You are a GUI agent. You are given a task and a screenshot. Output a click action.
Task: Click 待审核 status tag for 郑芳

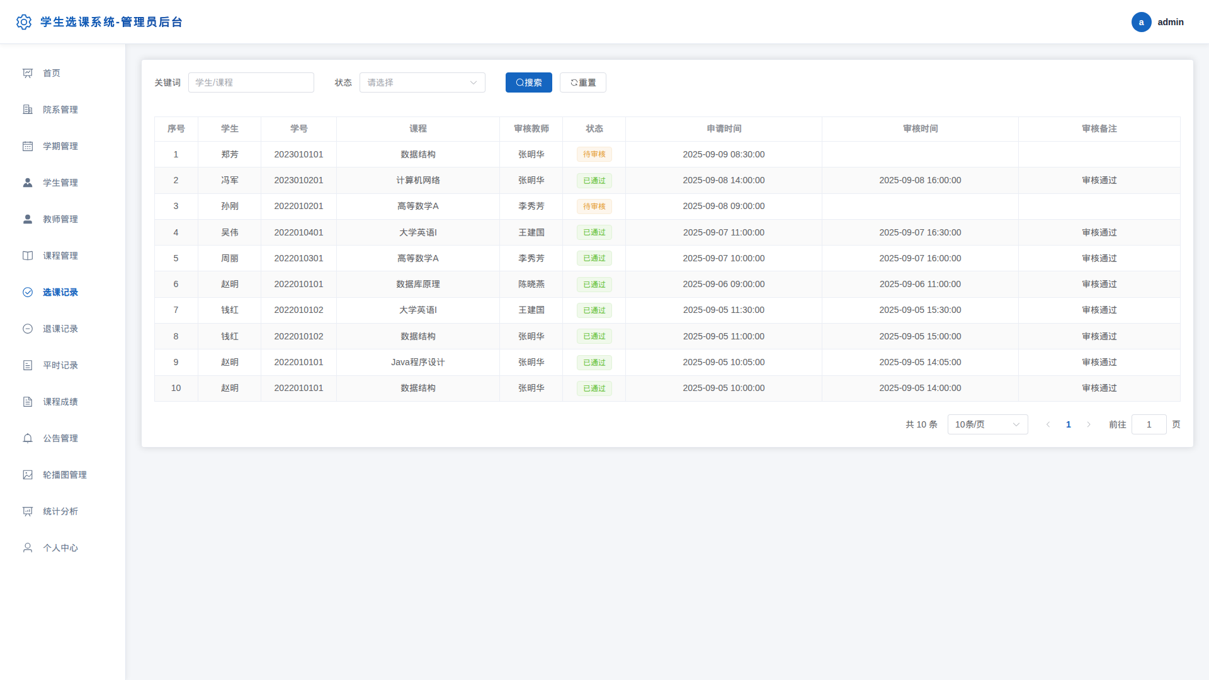tap(594, 154)
